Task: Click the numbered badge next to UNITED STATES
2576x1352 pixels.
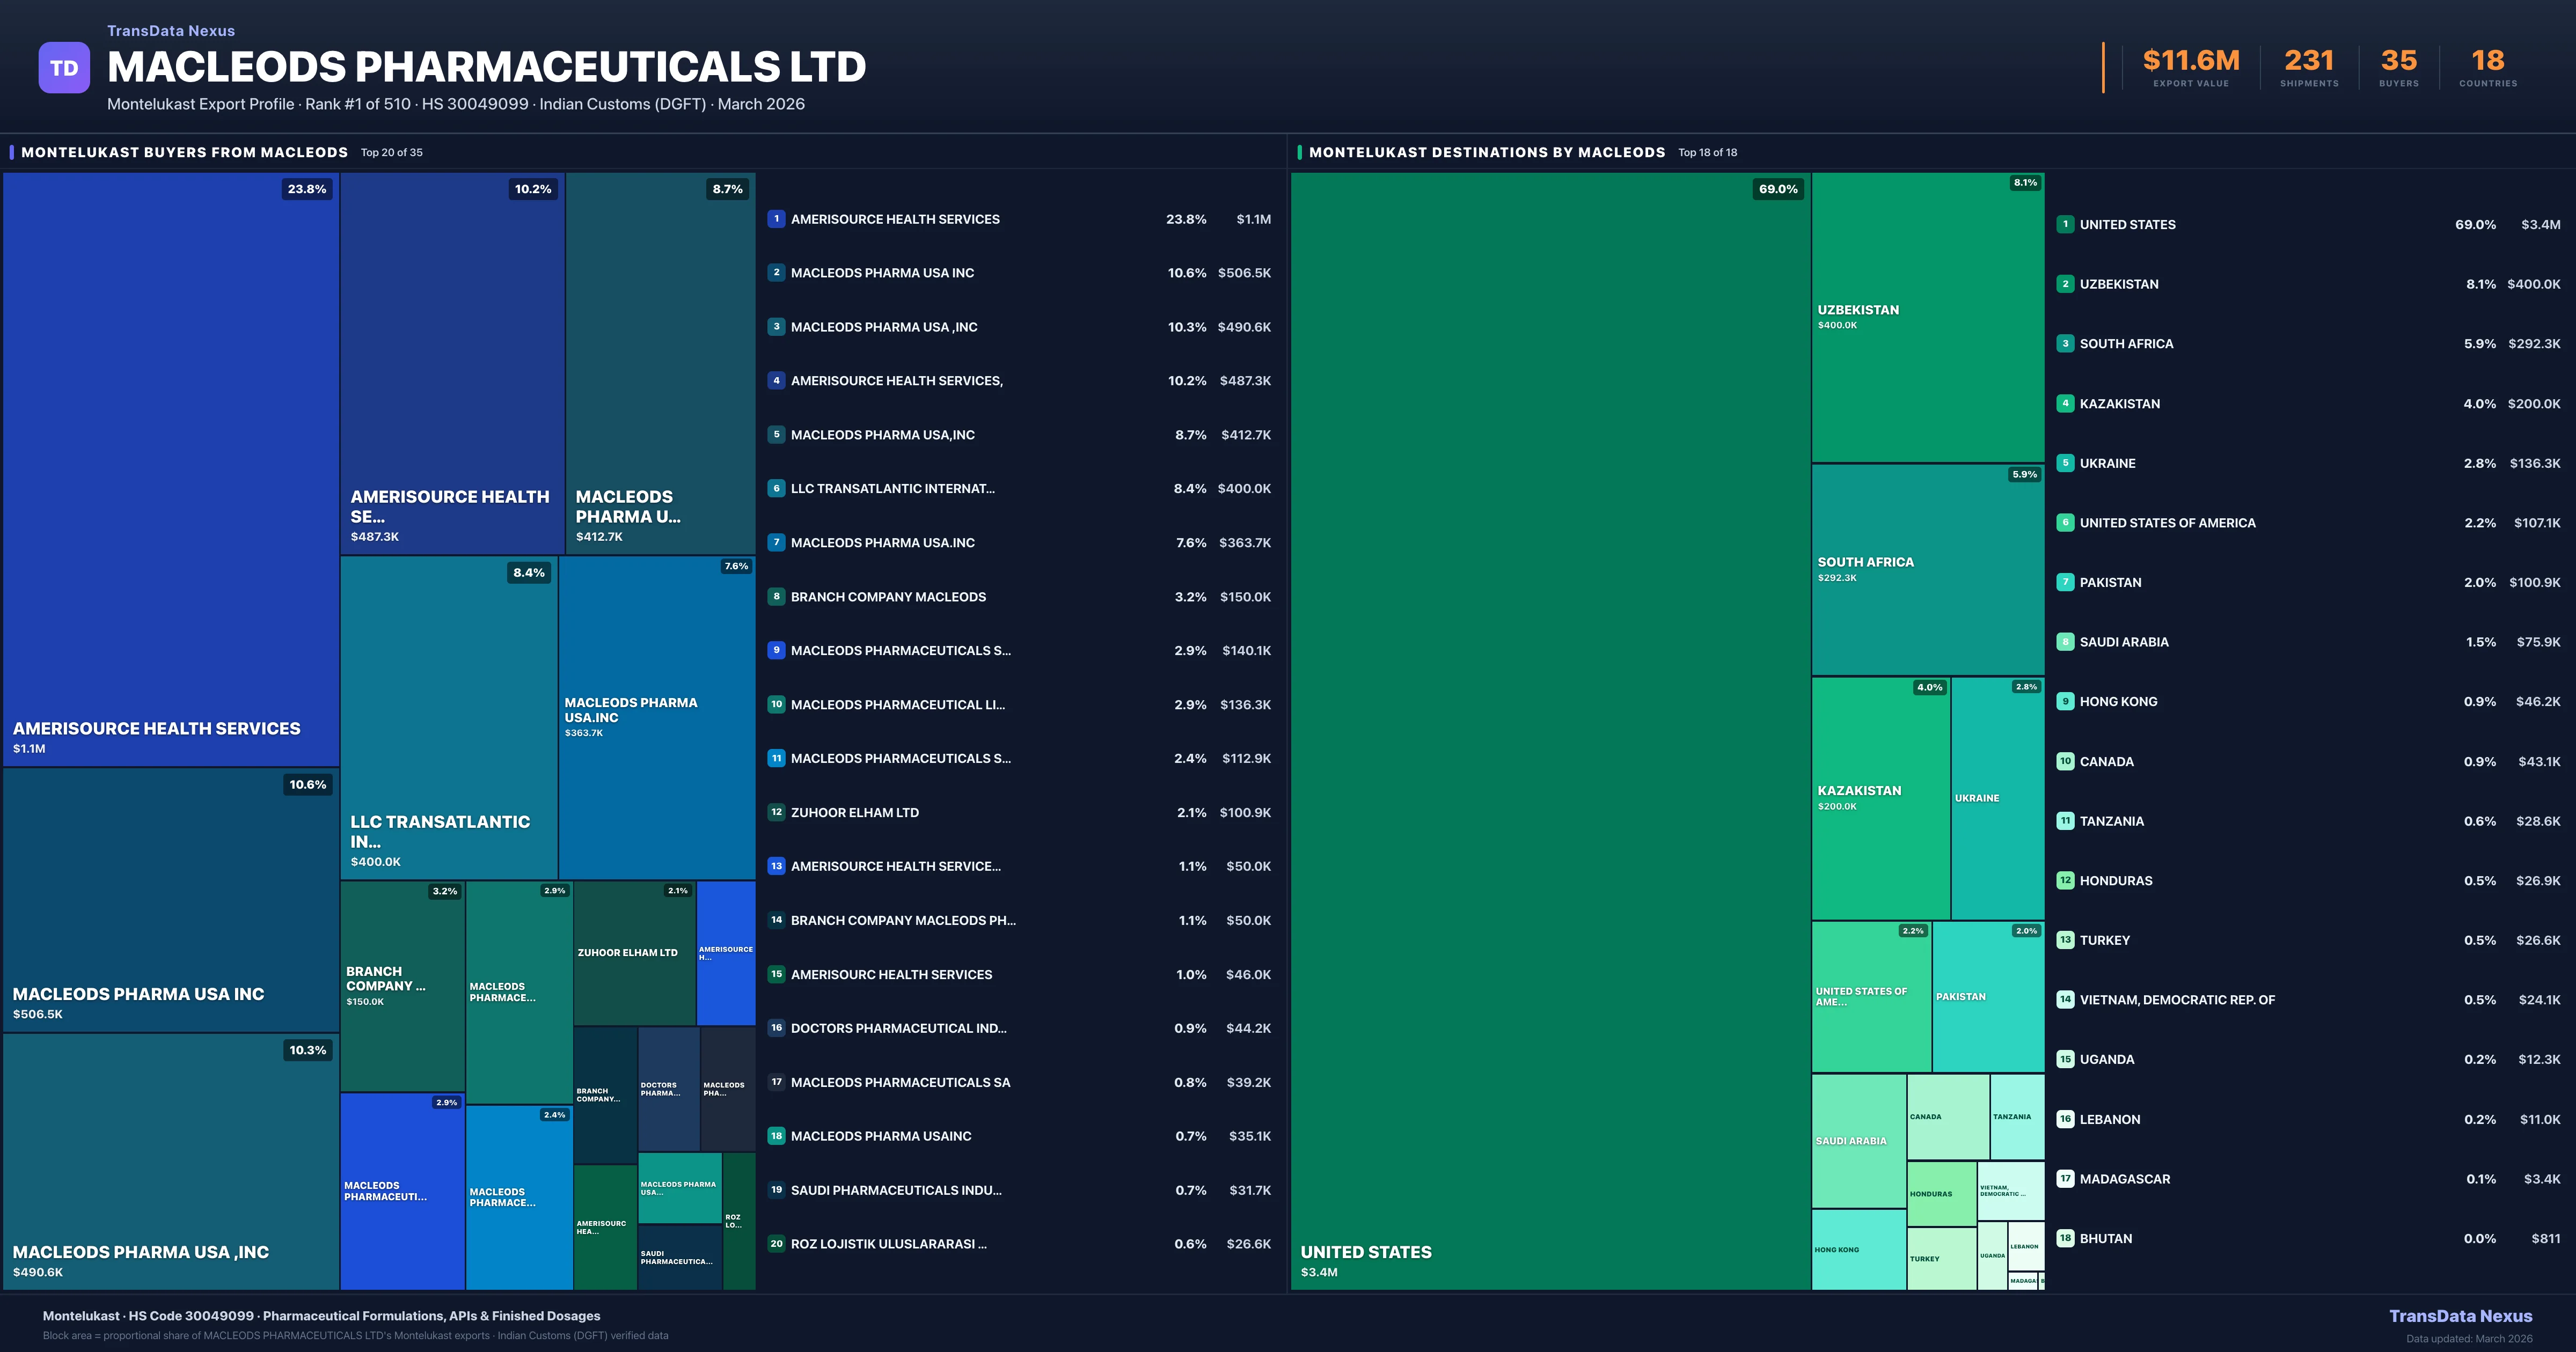Action: point(2066,224)
